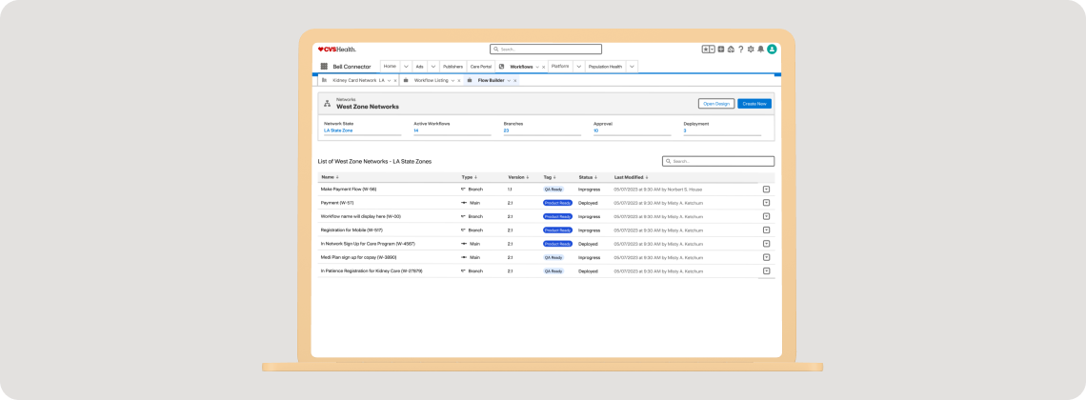Viewport: 1086px width, 400px height.
Task: Expand the Platform tab dropdown arrow
Action: [577, 67]
